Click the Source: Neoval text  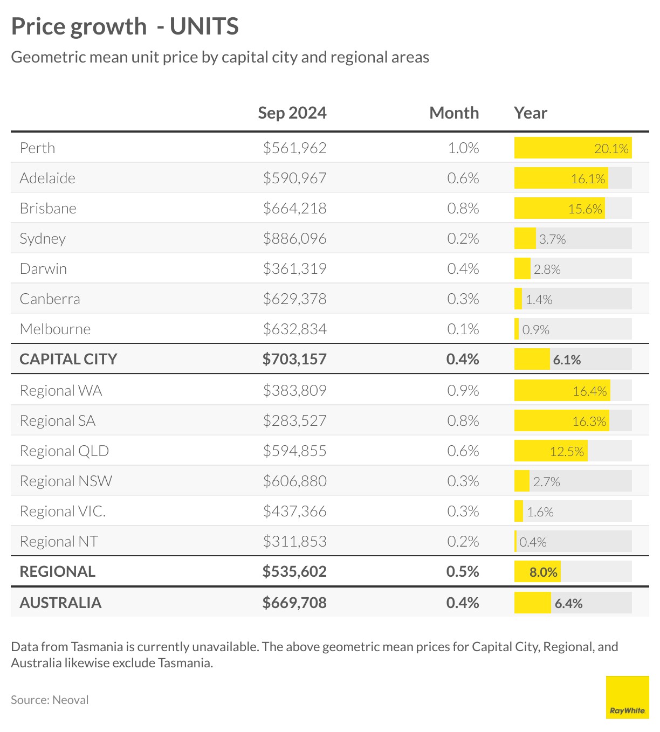(50, 700)
